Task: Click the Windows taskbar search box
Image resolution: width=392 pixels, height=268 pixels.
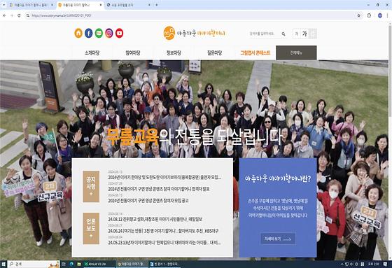Action: point(34,264)
